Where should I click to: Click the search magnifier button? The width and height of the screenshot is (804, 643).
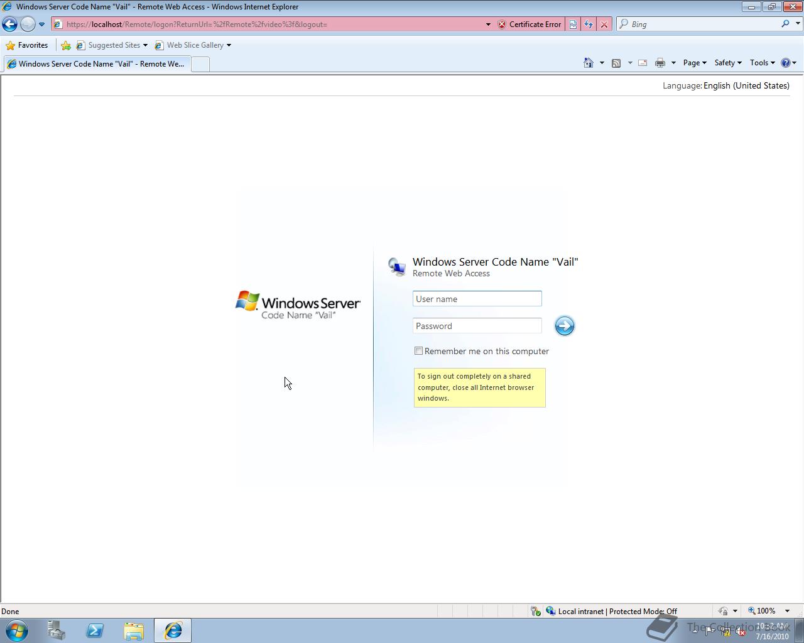pos(785,24)
